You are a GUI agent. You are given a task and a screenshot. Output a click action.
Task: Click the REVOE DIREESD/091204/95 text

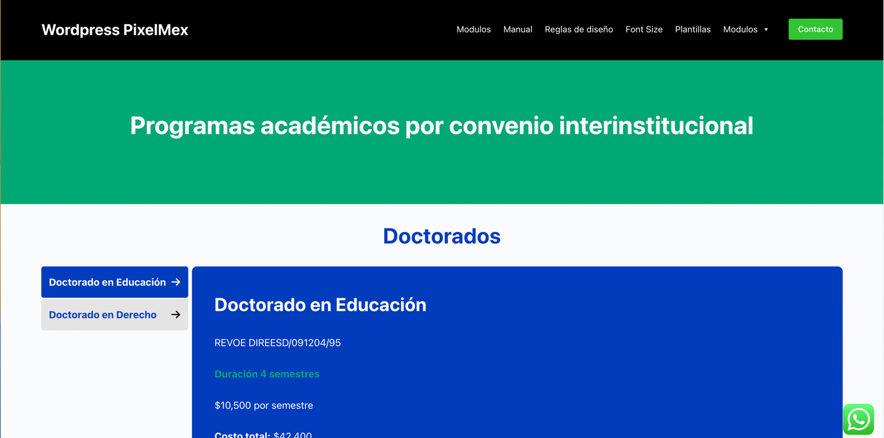(x=277, y=343)
